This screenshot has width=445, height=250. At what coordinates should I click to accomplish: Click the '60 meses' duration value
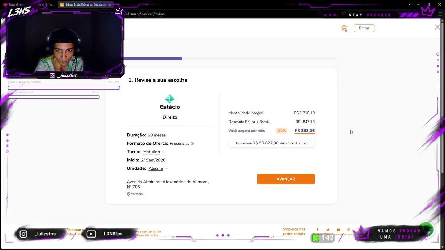pos(157,135)
